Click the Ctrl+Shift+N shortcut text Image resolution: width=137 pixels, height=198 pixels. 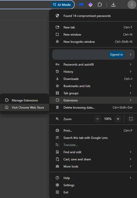click(x=123, y=42)
